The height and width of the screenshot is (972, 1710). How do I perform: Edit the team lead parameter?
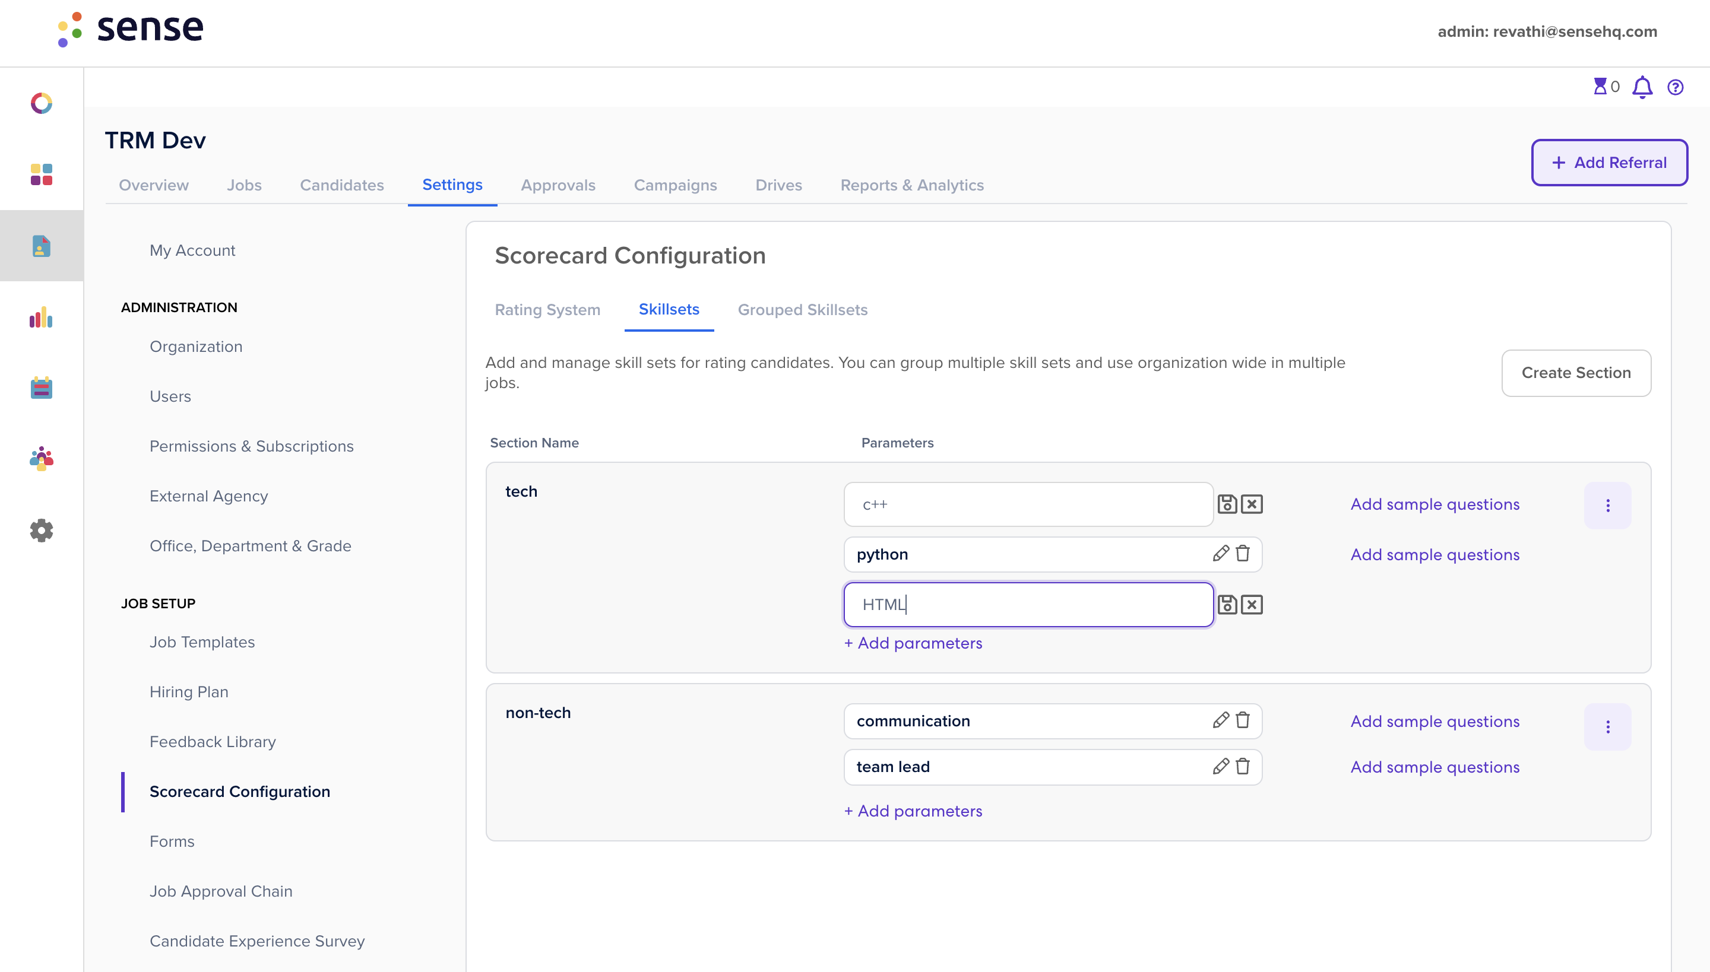(1221, 767)
